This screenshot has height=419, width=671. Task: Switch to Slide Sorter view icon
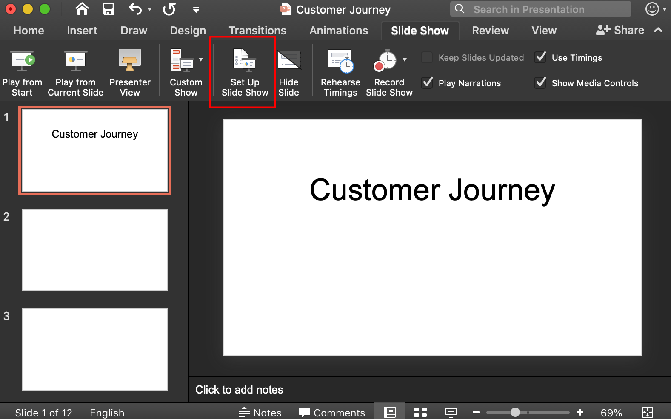coord(420,412)
